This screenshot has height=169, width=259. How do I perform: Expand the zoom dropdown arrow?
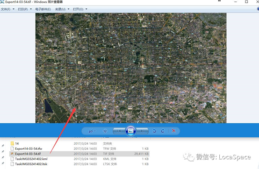[x=95, y=131]
